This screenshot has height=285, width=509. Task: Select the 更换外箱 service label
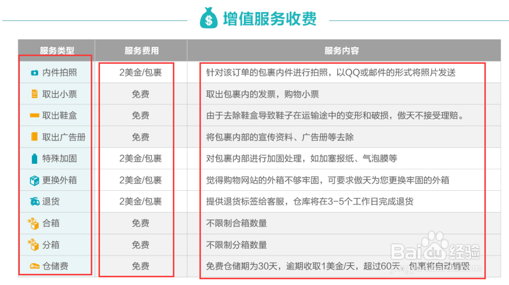tap(60, 180)
